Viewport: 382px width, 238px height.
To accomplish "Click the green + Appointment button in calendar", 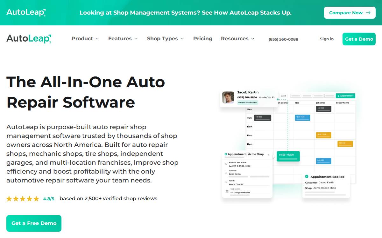I will click(x=345, y=96).
